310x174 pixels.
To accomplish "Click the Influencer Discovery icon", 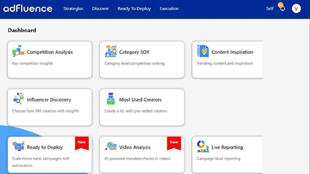I will 18,99.
